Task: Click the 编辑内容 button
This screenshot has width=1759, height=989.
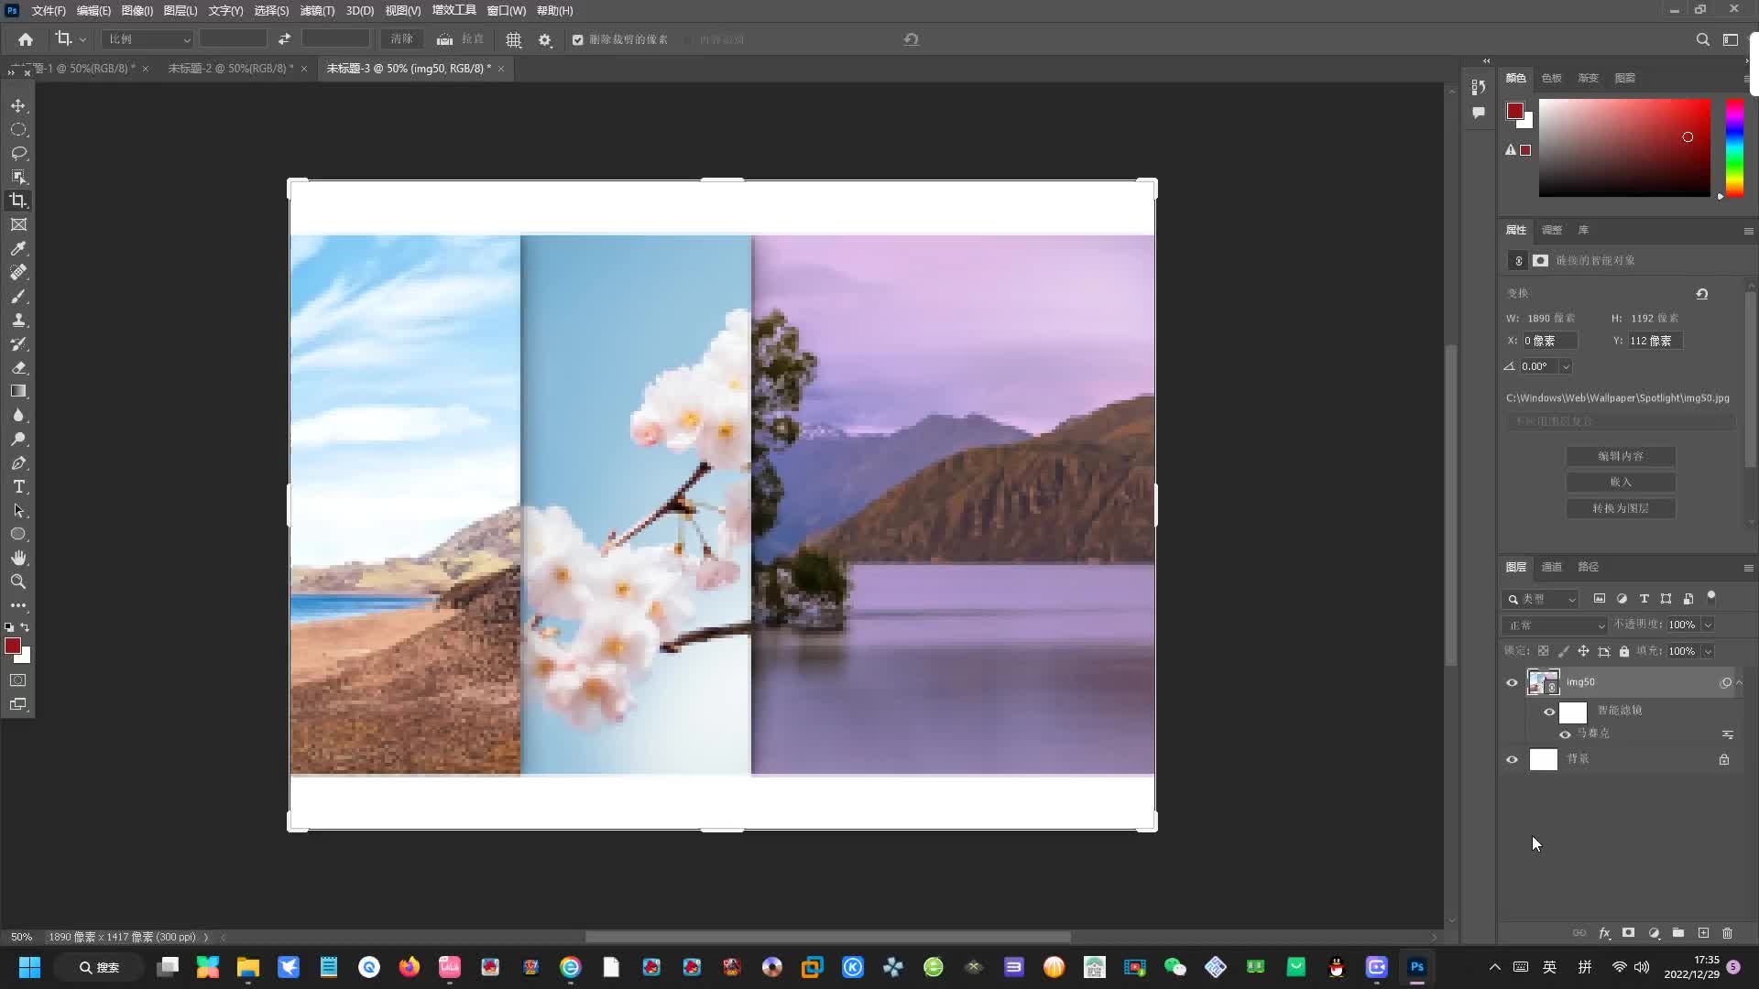Action: click(x=1620, y=456)
